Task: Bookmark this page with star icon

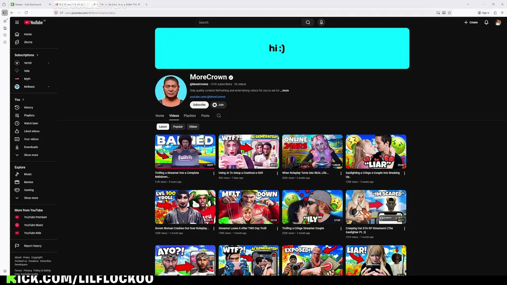Action: click(449, 13)
